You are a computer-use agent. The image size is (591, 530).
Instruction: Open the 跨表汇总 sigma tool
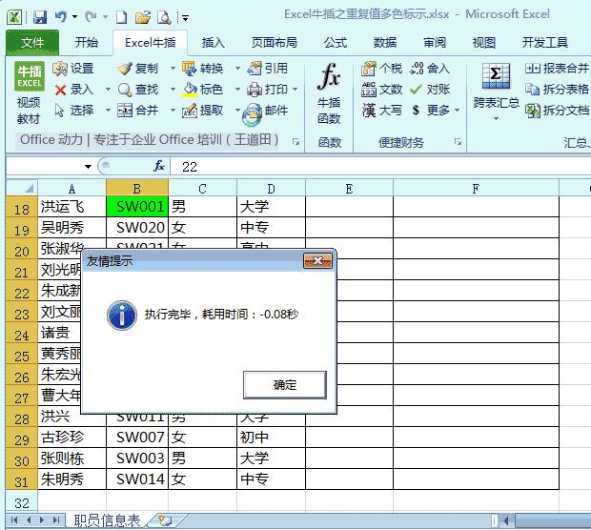pyautogui.click(x=496, y=92)
